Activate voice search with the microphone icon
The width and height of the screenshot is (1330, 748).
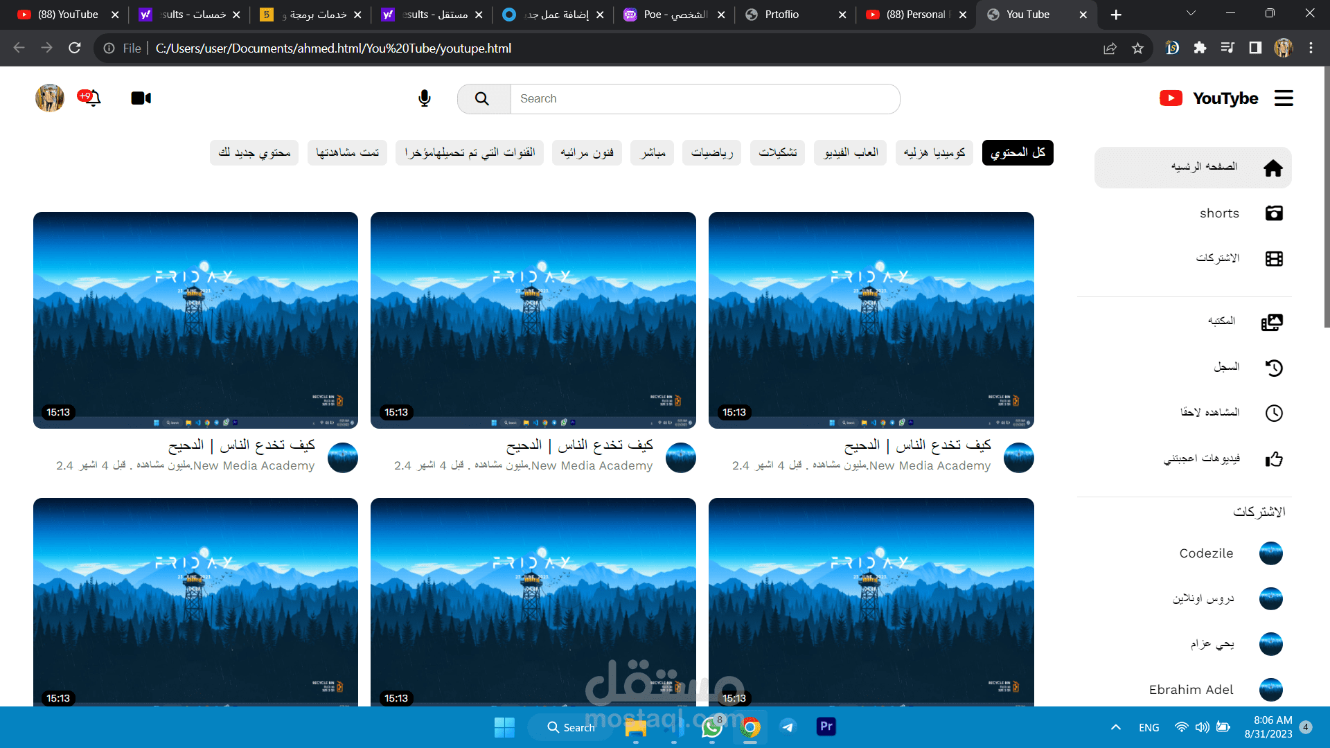(425, 98)
